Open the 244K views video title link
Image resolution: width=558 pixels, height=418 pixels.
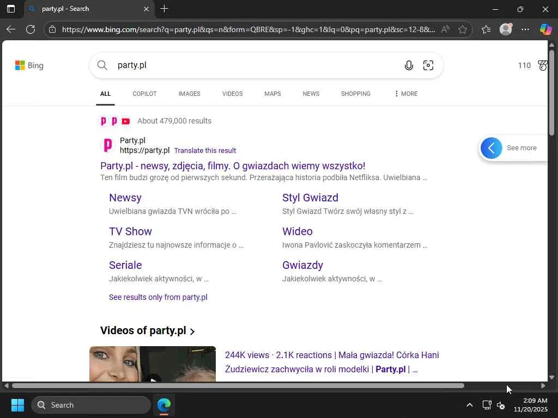pyautogui.click(x=332, y=362)
